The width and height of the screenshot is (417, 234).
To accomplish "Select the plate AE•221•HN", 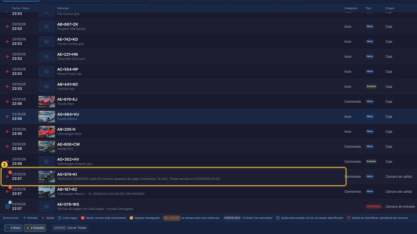I will (68, 54).
